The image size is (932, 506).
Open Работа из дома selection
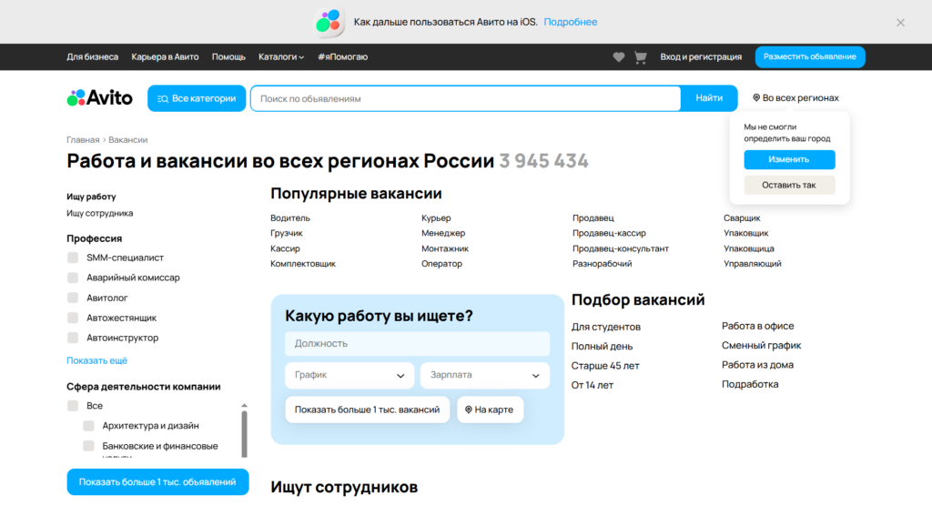click(758, 365)
